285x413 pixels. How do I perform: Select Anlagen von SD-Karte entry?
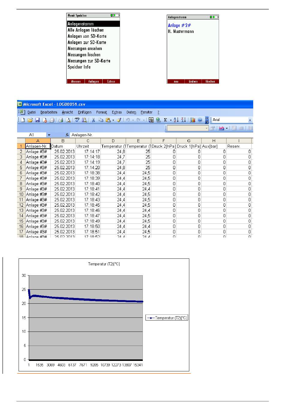coord(87,36)
